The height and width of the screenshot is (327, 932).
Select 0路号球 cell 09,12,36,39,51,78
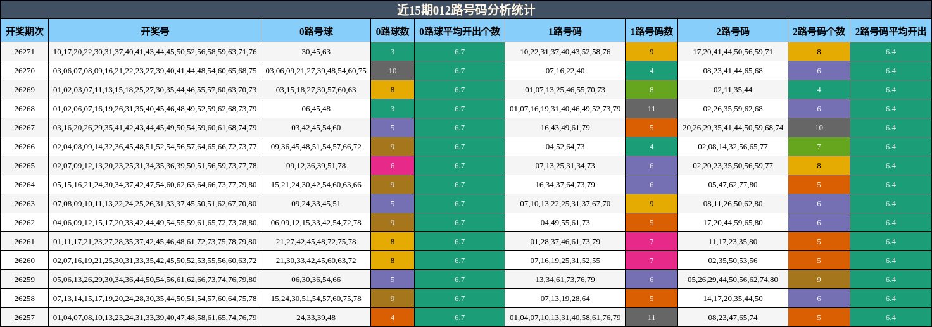click(x=316, y=166)
